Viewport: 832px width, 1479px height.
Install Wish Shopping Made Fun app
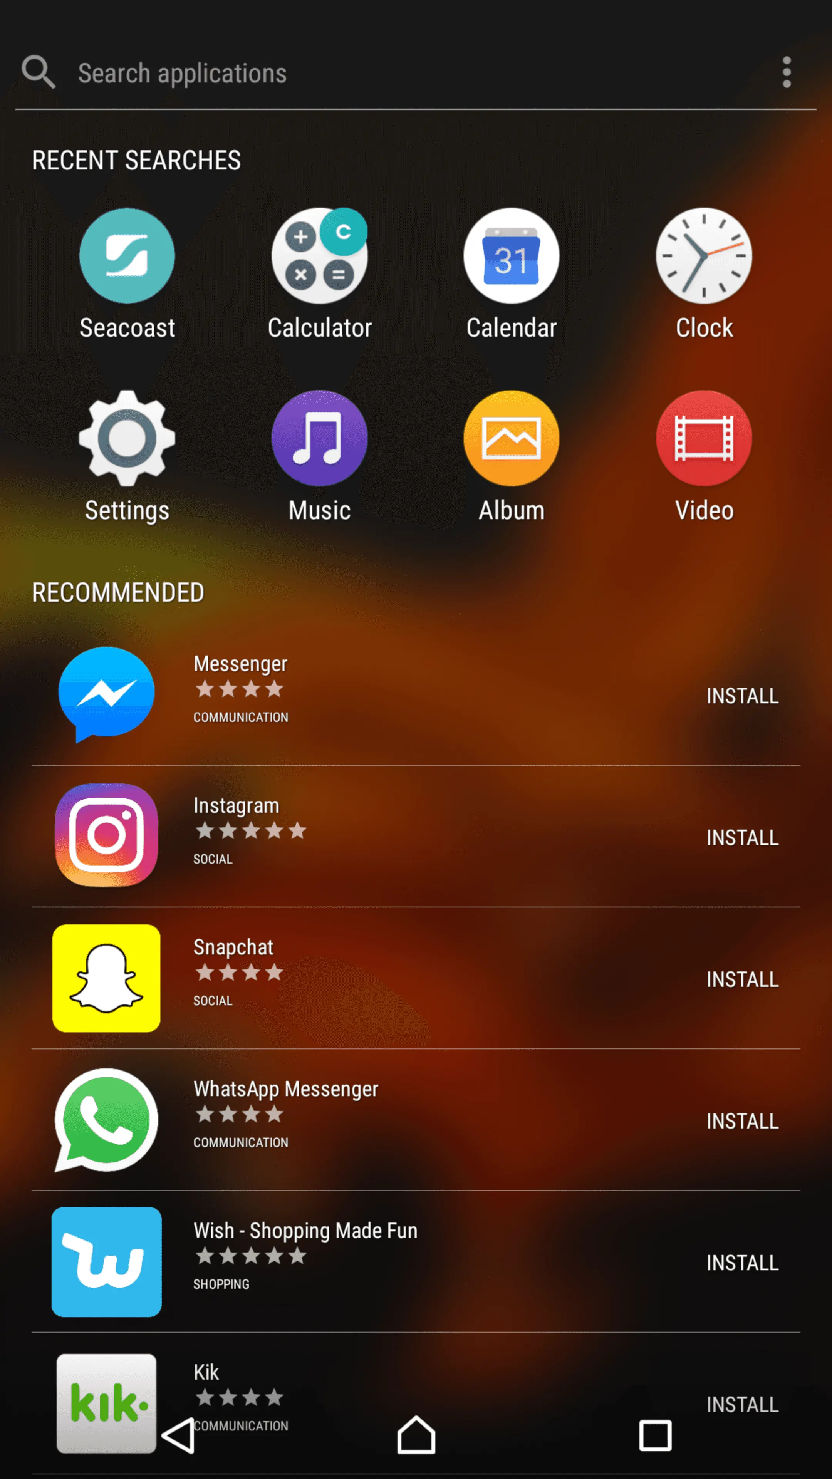pyautogui.click(x=743, y=1262)
